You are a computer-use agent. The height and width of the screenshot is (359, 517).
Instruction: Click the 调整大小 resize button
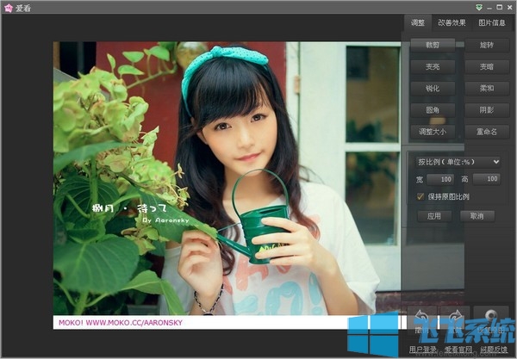[426, 132]
